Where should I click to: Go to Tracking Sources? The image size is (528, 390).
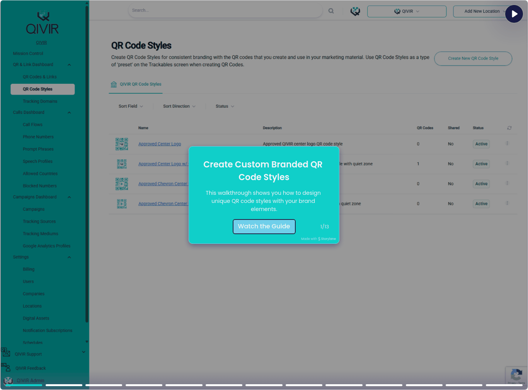tap(39, 222)
